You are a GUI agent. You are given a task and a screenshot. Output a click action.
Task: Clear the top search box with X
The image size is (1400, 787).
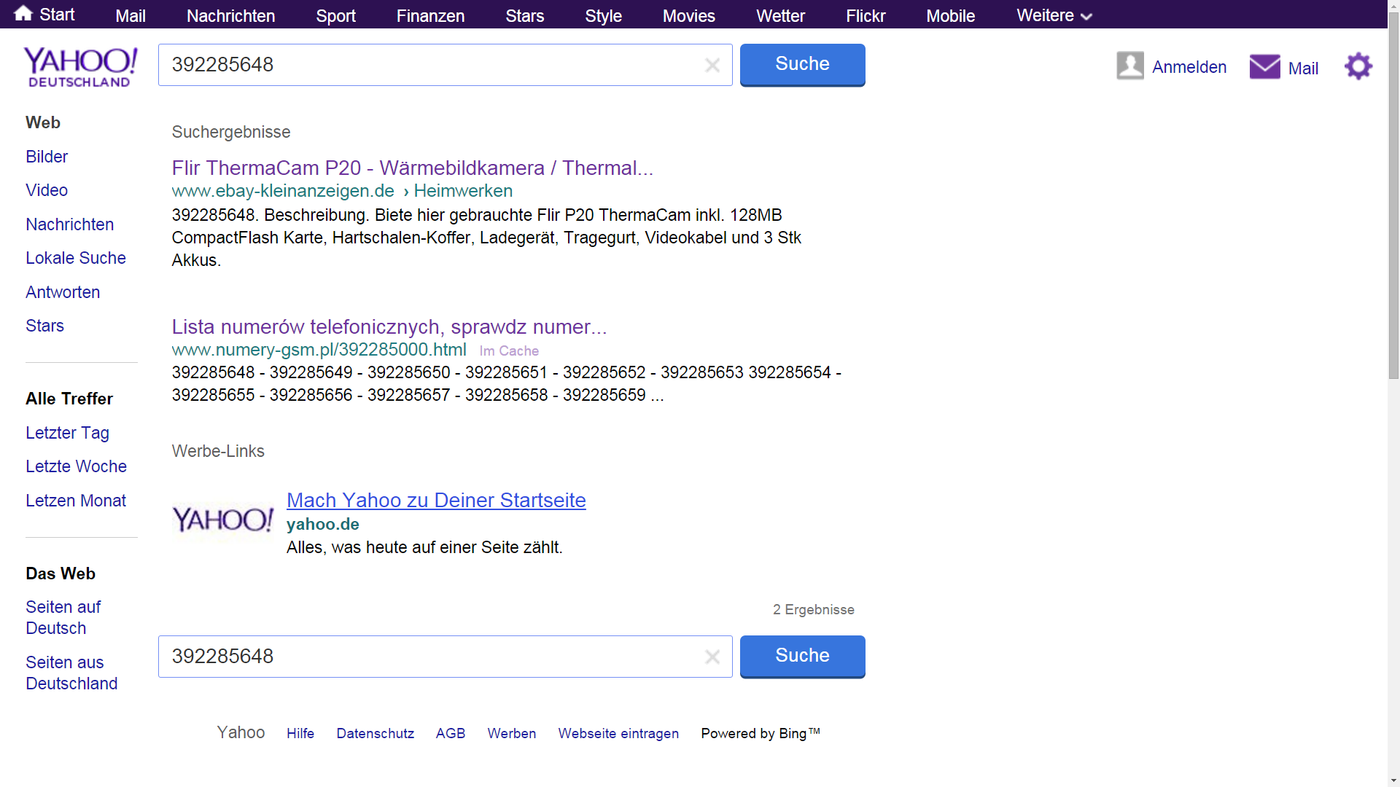(712, 66)
